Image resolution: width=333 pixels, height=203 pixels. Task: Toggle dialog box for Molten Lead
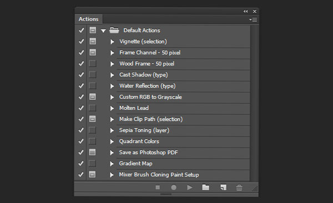click(x=92, y=108)
